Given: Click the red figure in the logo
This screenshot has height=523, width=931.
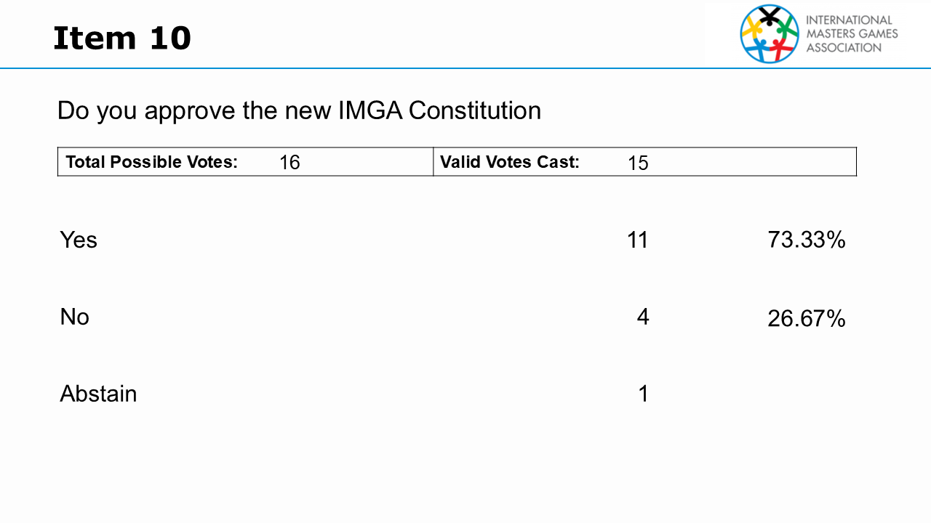Looking at the screenshot, I should (x=780, y=49).
